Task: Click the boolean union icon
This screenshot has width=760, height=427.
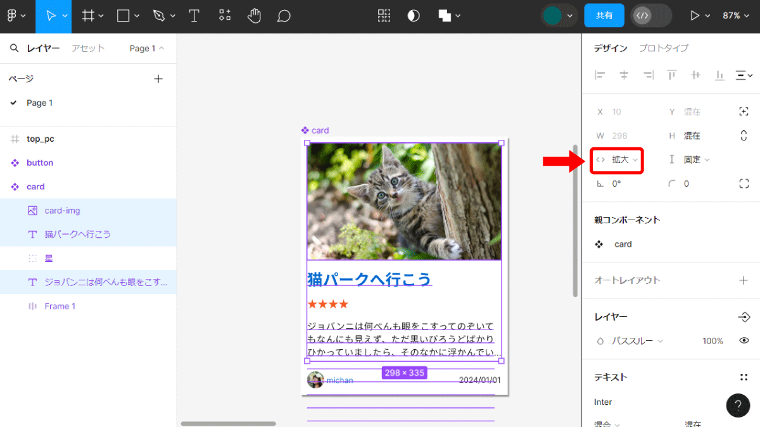Action: 445,16
